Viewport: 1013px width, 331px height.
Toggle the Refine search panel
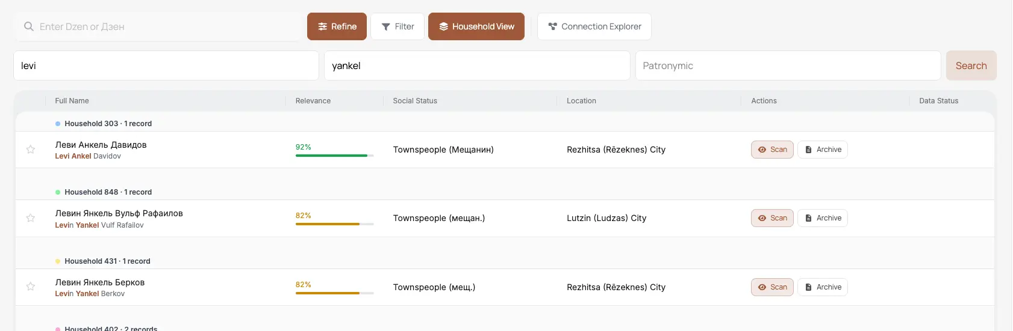click(337, 26)
